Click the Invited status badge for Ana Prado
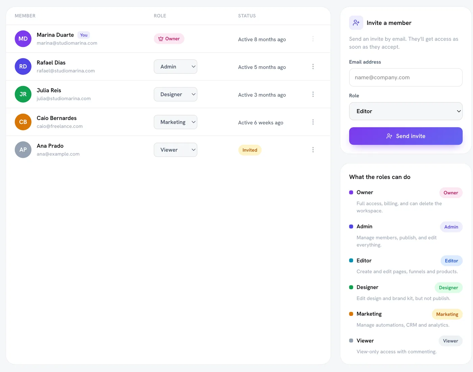 (250, 150)
